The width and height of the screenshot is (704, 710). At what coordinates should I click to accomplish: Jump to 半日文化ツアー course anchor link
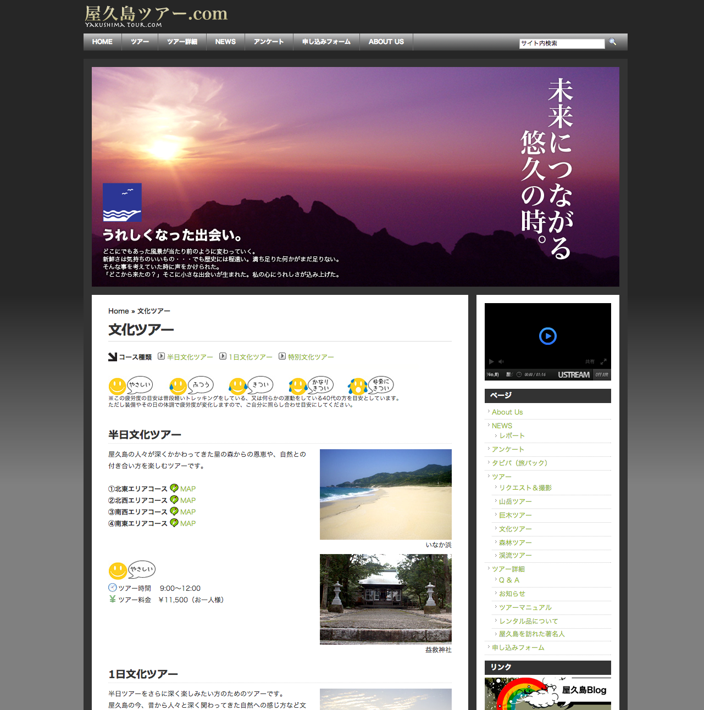coord(190,357)
